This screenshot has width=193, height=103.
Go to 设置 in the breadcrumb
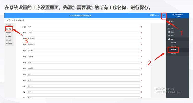(14, 20)
